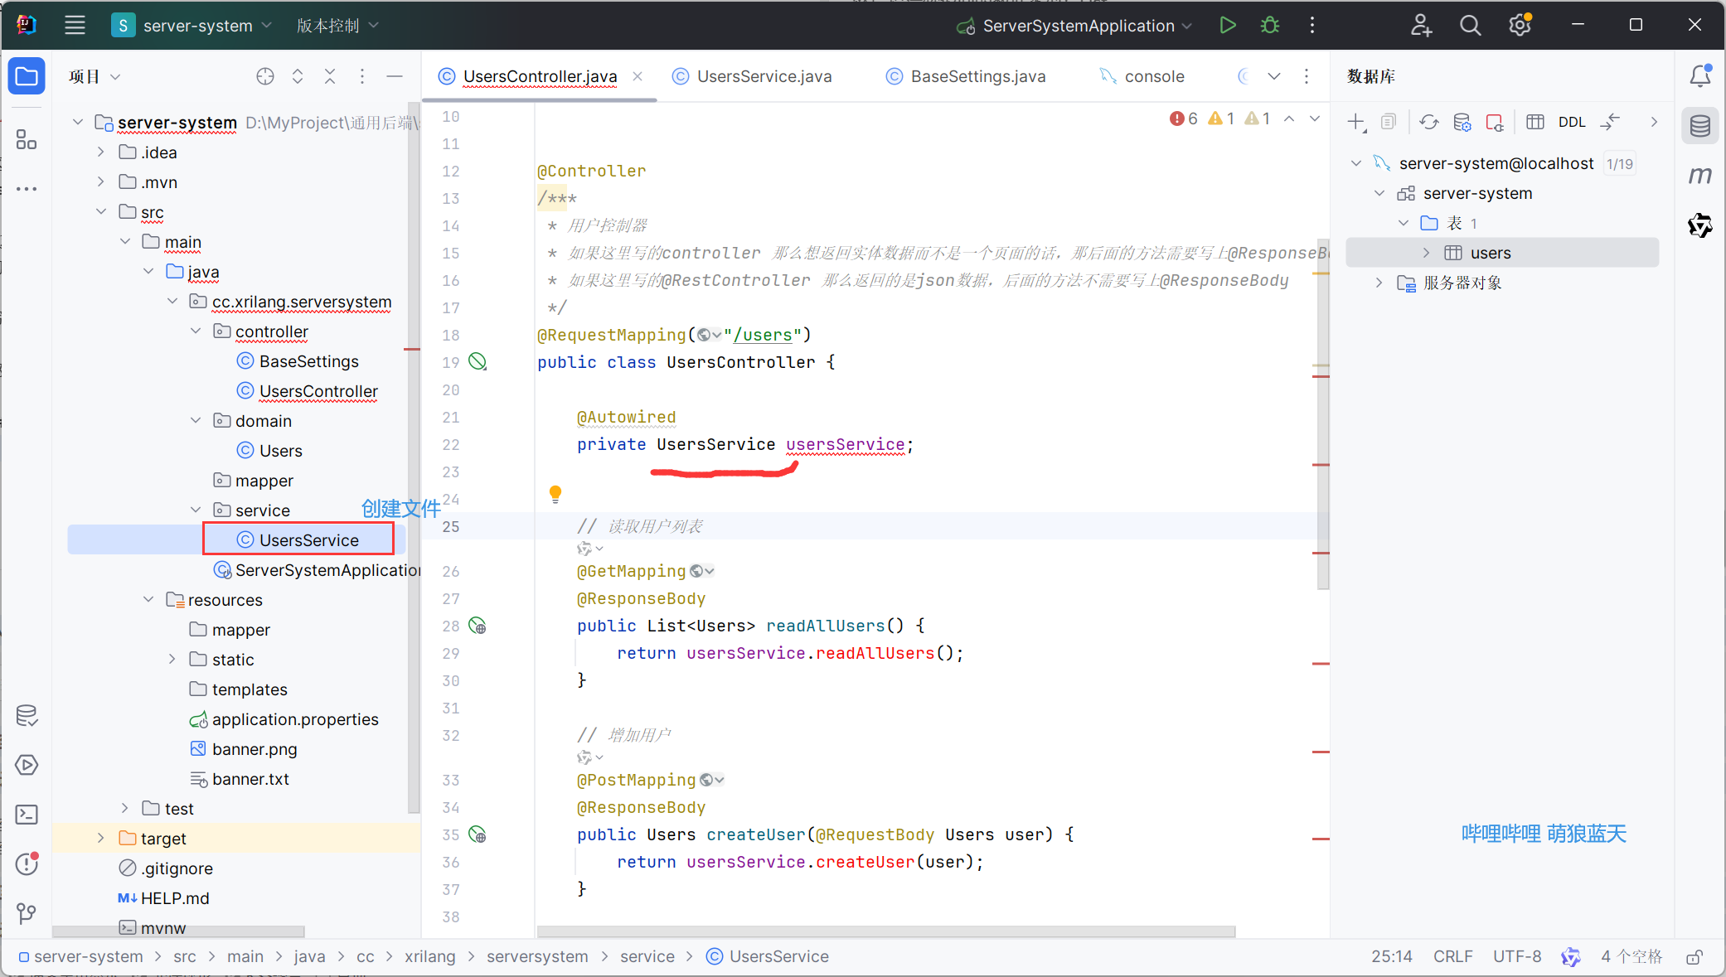The width and height of the screenshot is (1726, 977).
Task: Open Problems tool window icon
Action: coord(27,864)
